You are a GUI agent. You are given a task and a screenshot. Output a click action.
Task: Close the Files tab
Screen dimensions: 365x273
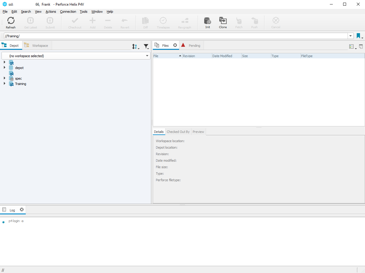pyautogui.click(x=175, y=45)
